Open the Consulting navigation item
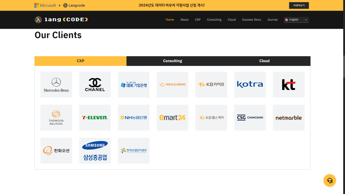This screenshot has height=194, width=345. (x=214, y=20)
